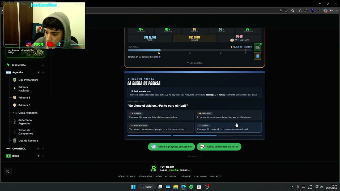Open Publicidad footer link
The height and width of the screenshot is (191, 340).
201,176
